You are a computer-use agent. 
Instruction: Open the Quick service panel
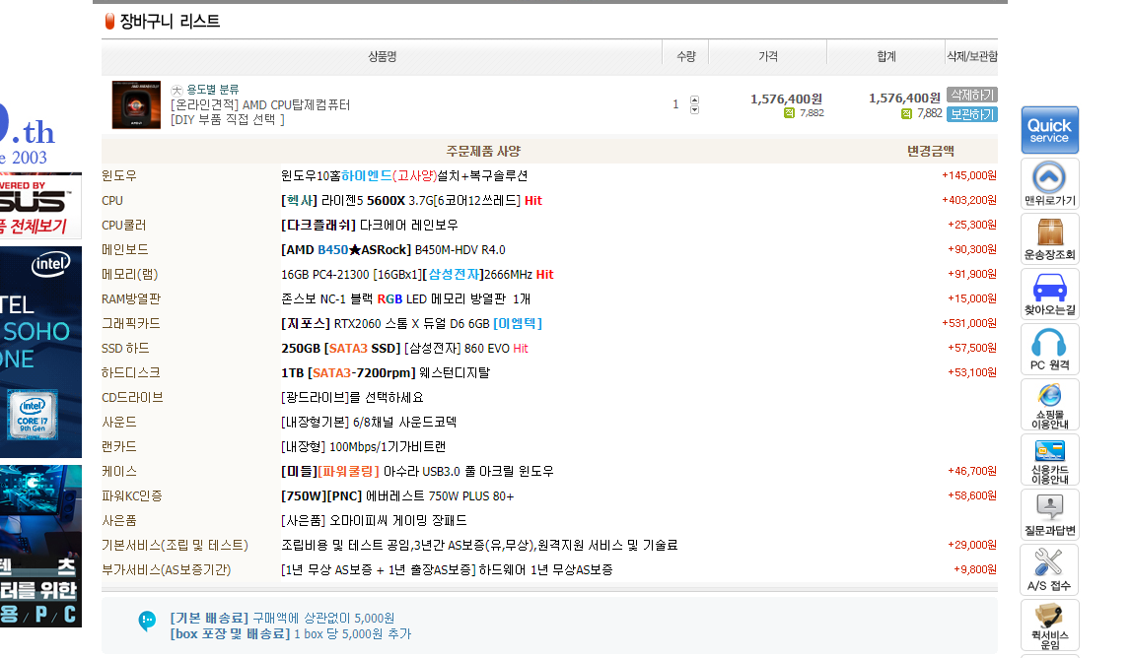point(1050,130)
